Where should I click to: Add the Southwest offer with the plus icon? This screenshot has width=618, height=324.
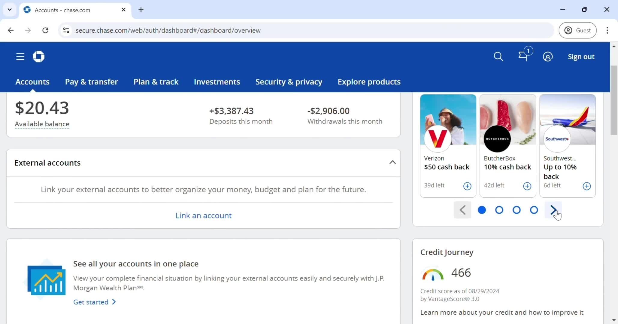587,186
